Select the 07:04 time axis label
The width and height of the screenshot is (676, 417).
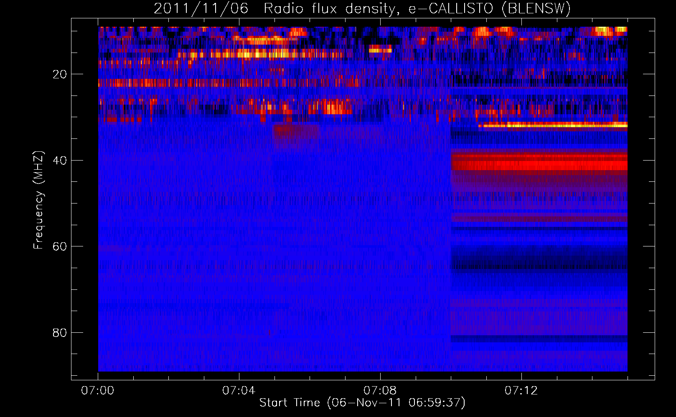(239, 391)
